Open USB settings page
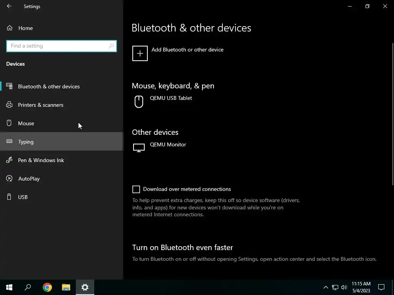 pos(62,197)
